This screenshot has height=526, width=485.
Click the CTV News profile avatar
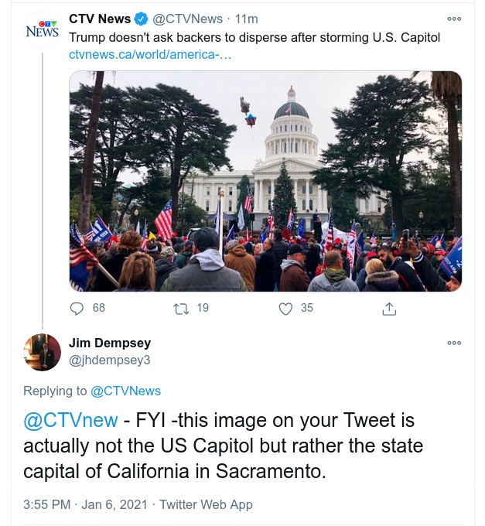(x=42, y=30)
